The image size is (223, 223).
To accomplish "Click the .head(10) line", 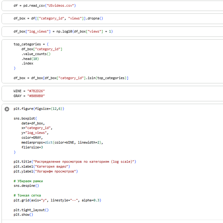I will point(30,59).
